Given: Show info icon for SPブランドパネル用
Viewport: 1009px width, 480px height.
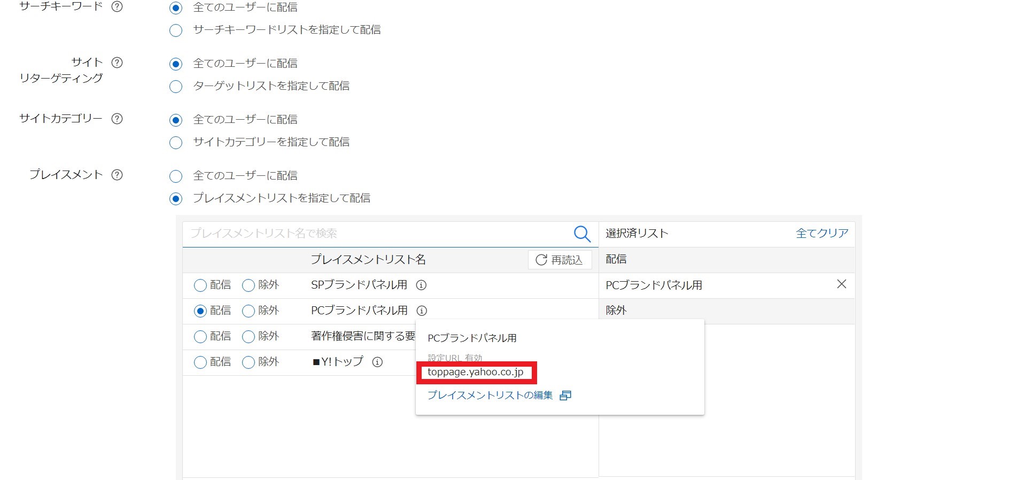Looking at the screenshot, I should 421,285.
